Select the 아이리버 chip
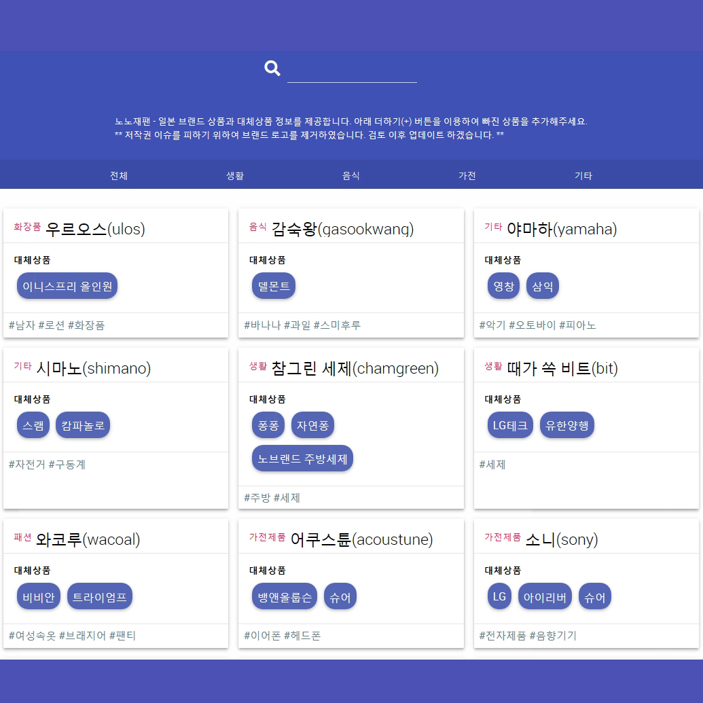The image size is (703, 703). (x=545, y=596)
